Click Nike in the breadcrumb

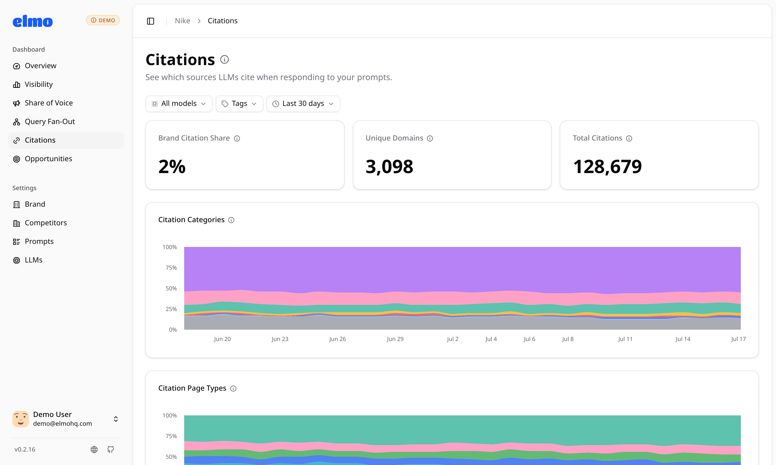pyautogui.click(x=183, y=21)
